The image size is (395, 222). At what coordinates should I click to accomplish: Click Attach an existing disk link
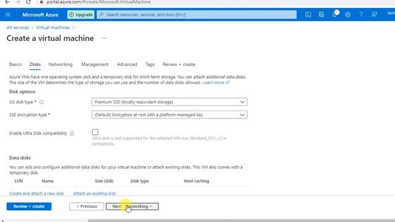[94, 193]
